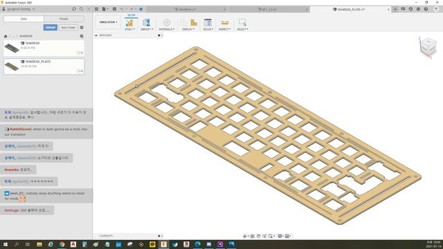Open Chrome from the taskbar
The height and width of the screenshot is (249, 443).
[x=62, y=244]
